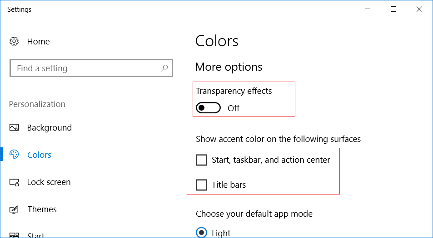
Task: Click the Home gear icon
Action: [14, 42]
